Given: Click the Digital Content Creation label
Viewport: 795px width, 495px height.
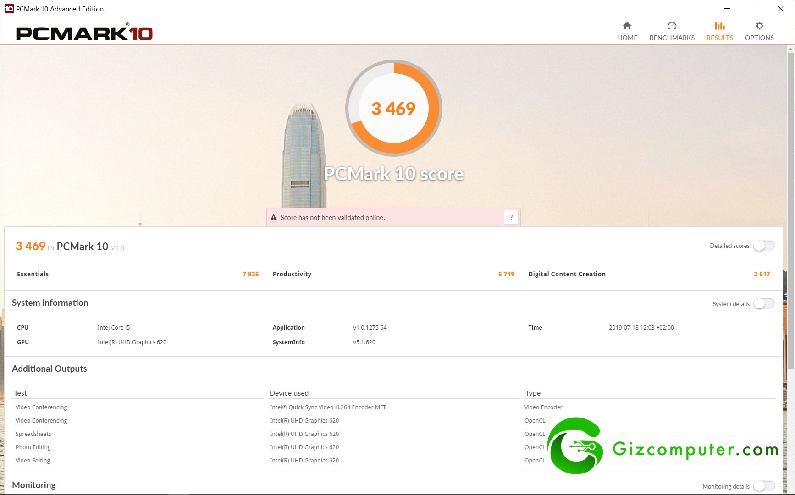Looking at the screenshot, I should click(567, 274).
